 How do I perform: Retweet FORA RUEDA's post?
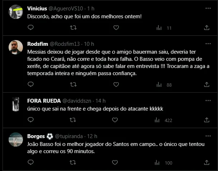tap(73, 120)
